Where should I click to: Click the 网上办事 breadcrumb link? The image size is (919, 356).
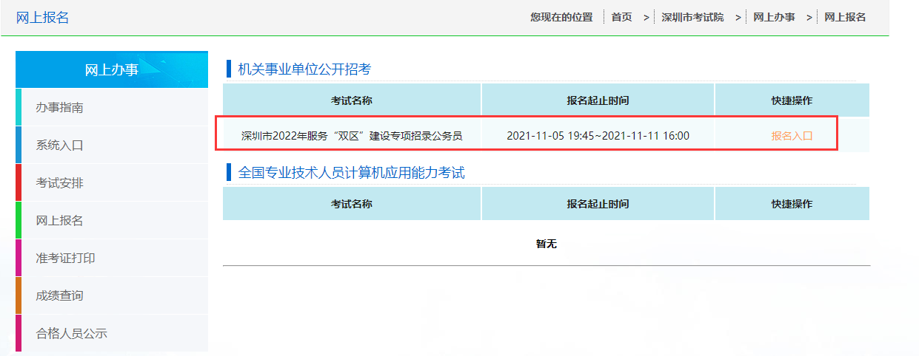(774, 17)
